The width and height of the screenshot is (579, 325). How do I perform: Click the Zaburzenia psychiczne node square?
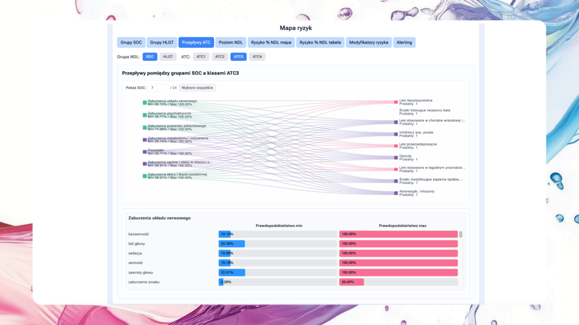pos(145,115)
